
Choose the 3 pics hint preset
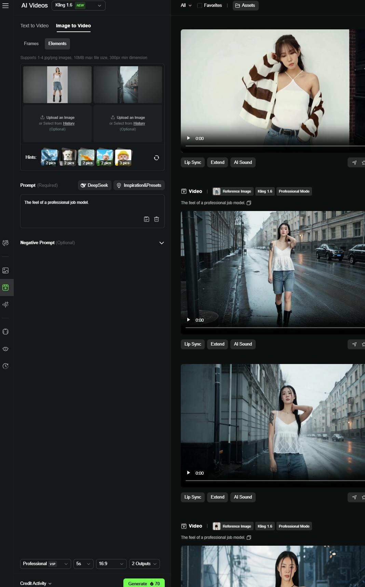pos(123,157)
